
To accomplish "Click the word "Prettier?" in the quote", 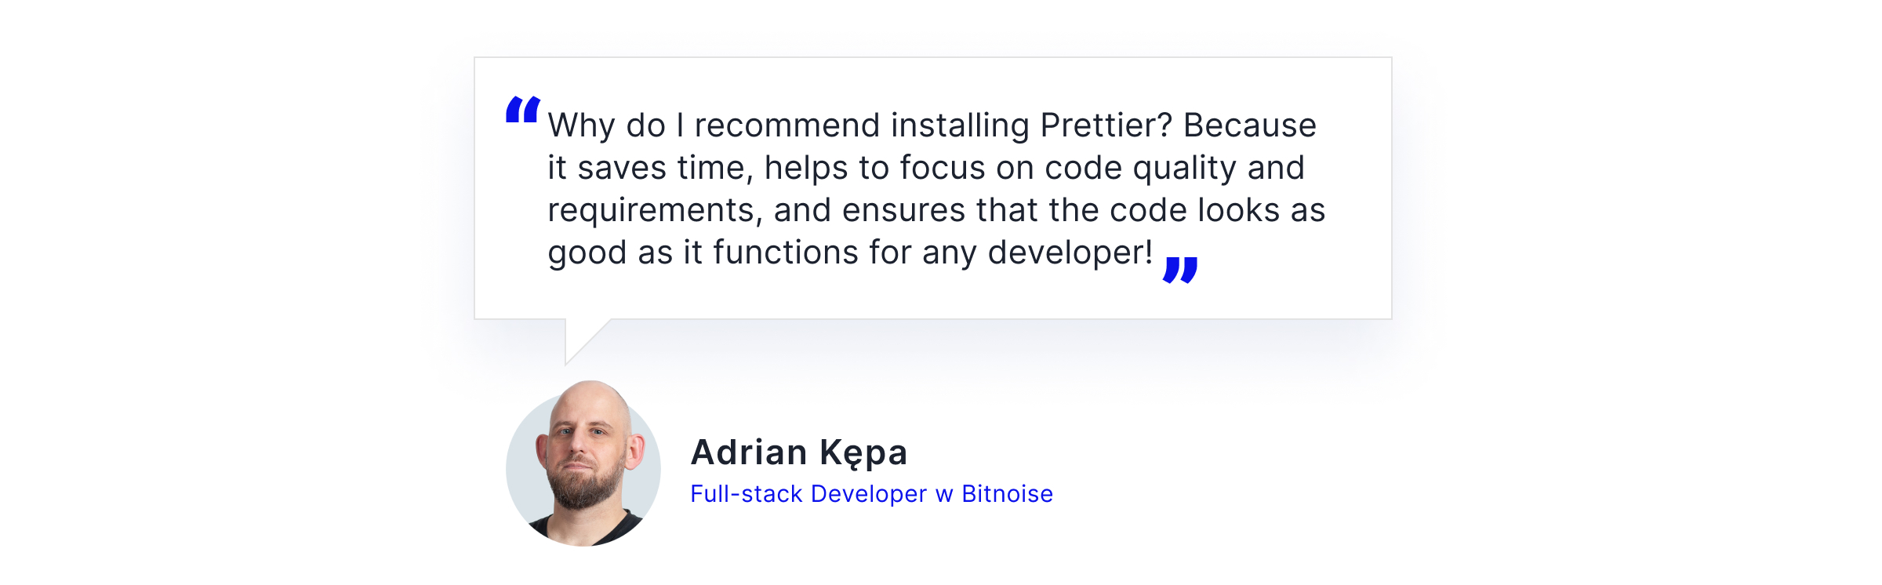I will [x=1106, y=125].
